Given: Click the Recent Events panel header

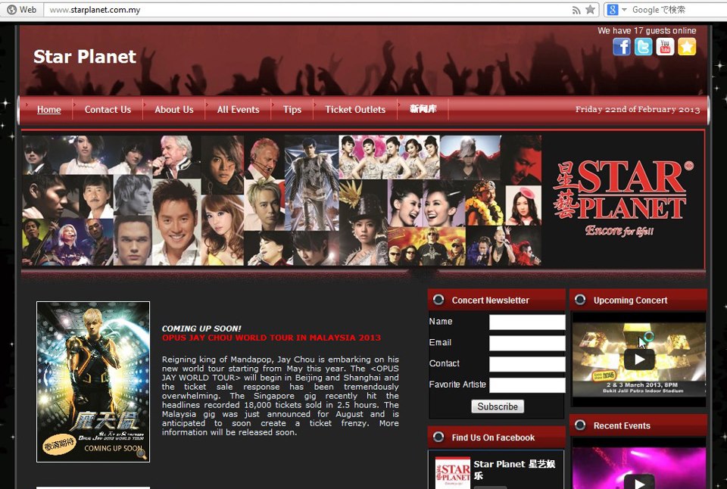Looking at the screenshot, I should tap(638, 425).
